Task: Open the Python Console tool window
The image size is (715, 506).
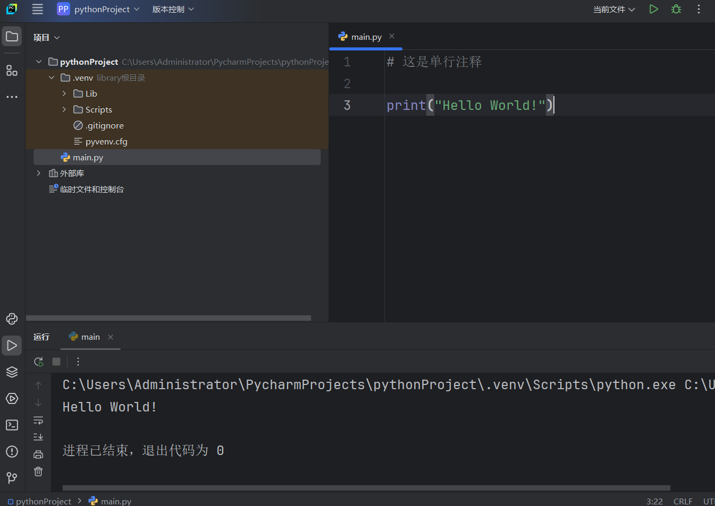Action: pyautogui.click(x=12, y=319)
